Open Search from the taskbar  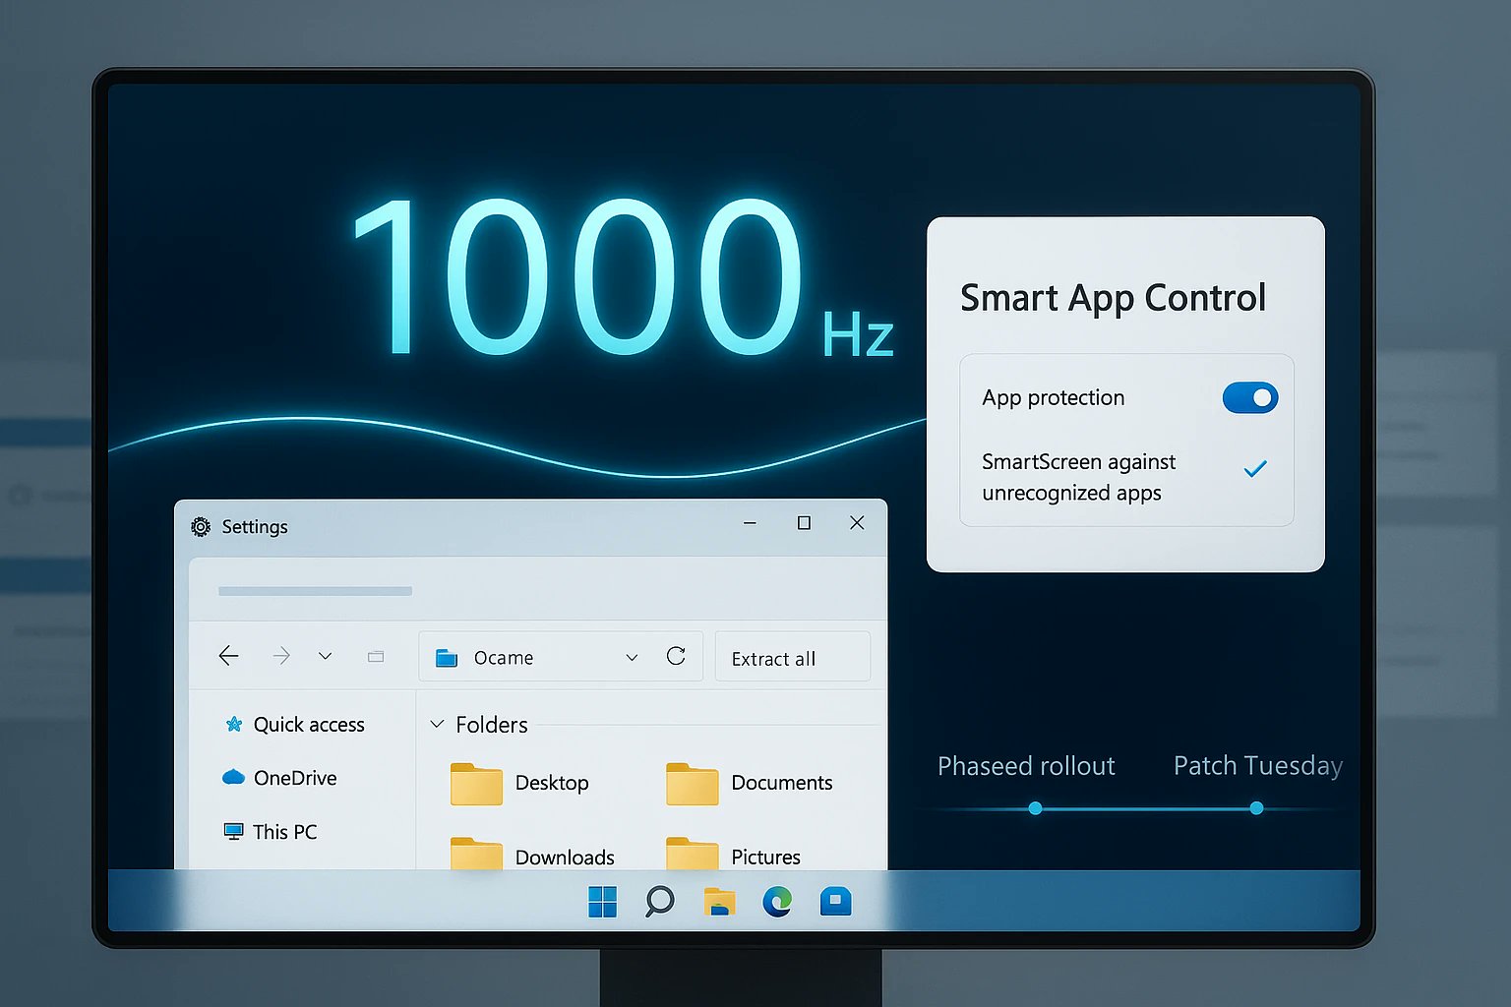point(659,901)
